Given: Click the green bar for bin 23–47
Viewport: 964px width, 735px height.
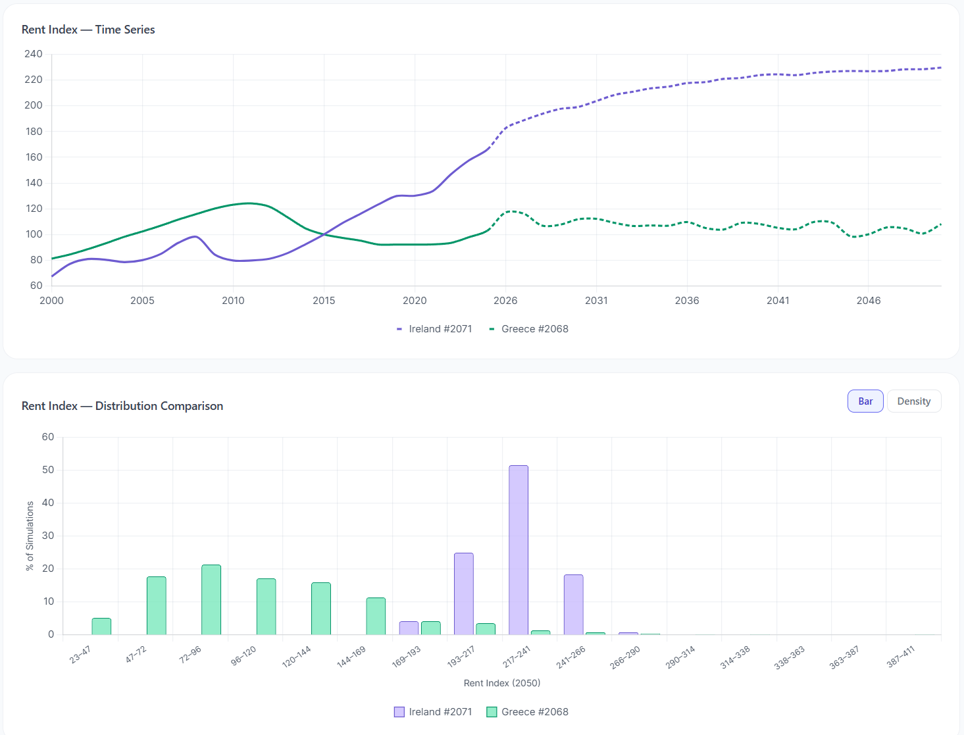Looking at the screenshot, I should click(100, 625).
